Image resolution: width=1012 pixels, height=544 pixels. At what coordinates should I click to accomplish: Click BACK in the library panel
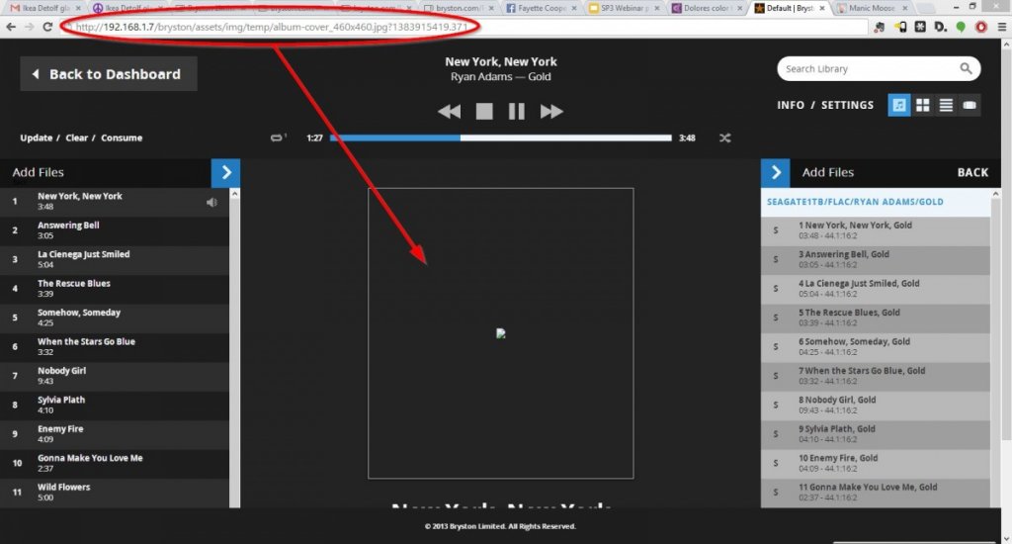[972, 172]
